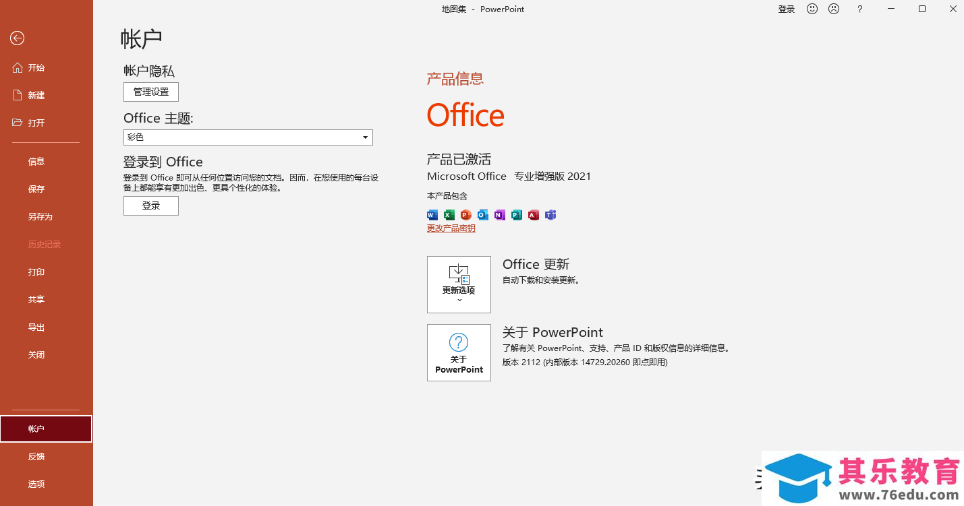Open the 更新选项 dropdown button

pos(459,284)
